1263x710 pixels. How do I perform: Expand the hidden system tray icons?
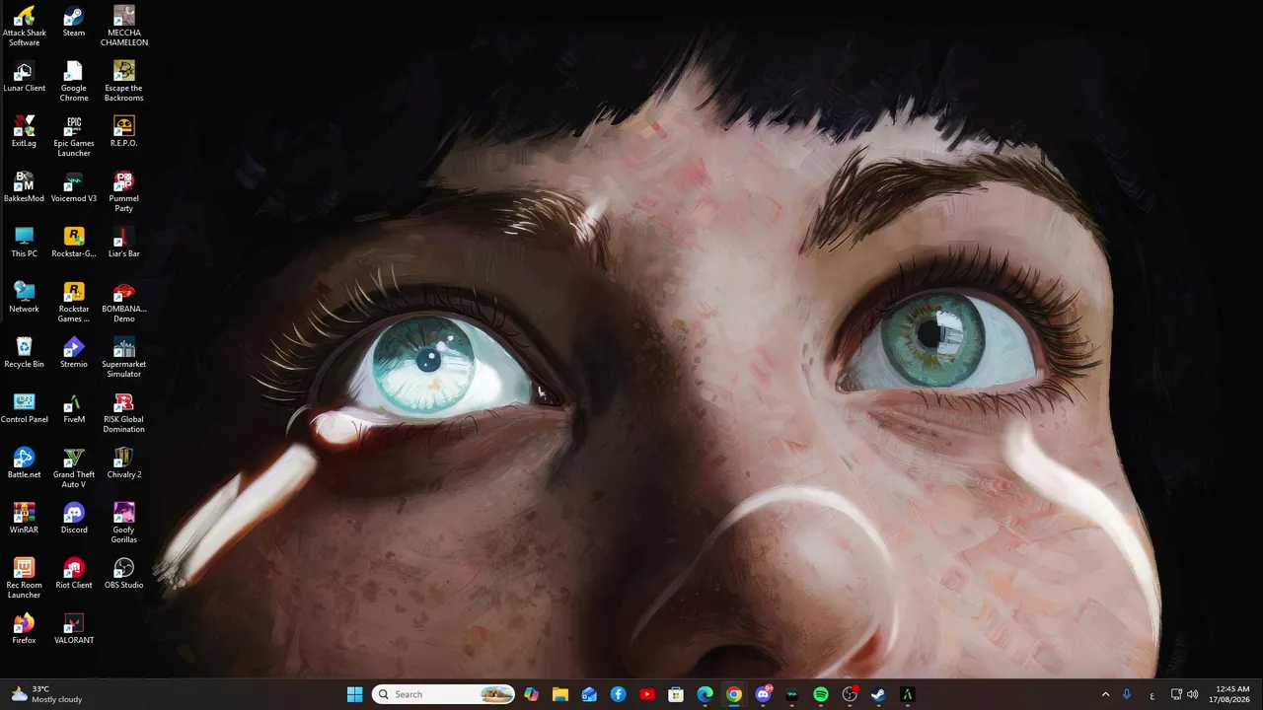pyautogui.click(x=1105, y=694)
